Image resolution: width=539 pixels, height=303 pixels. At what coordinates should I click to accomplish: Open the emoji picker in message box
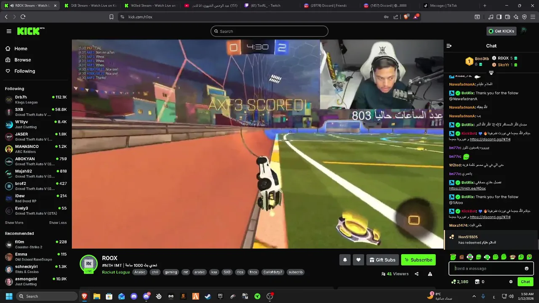526,268
